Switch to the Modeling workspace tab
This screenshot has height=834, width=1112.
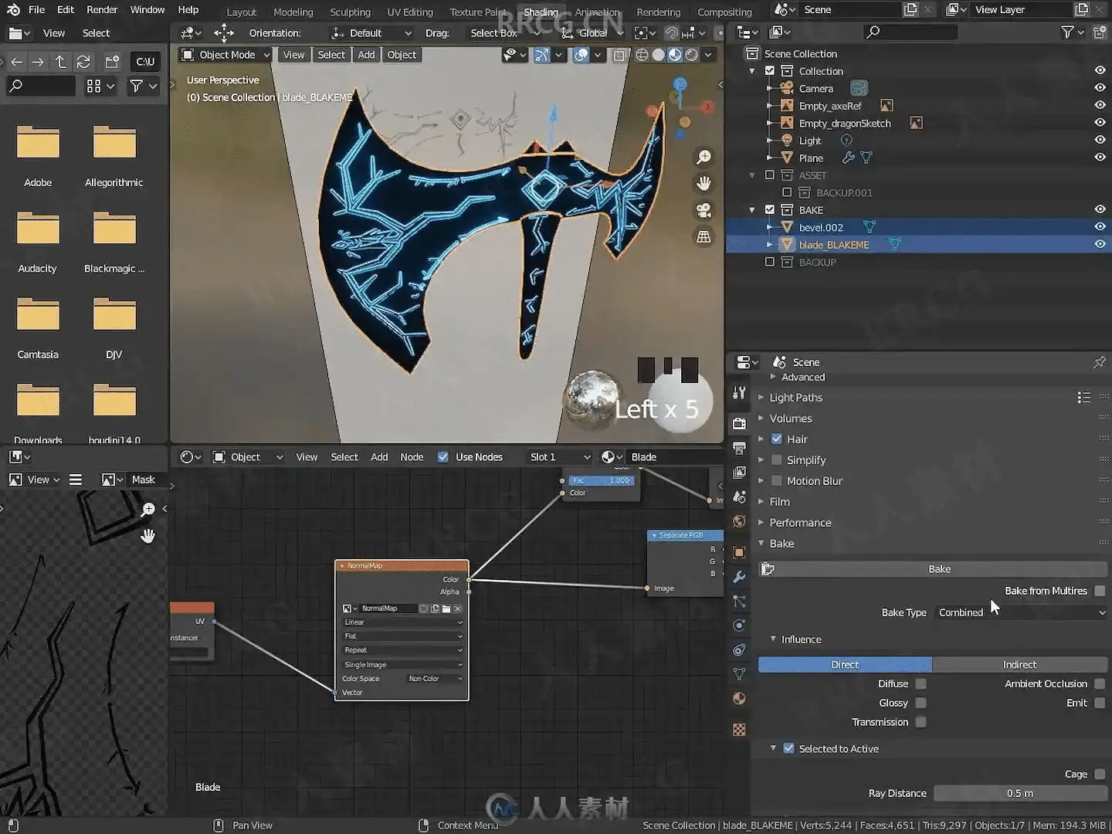coord(293,12)
